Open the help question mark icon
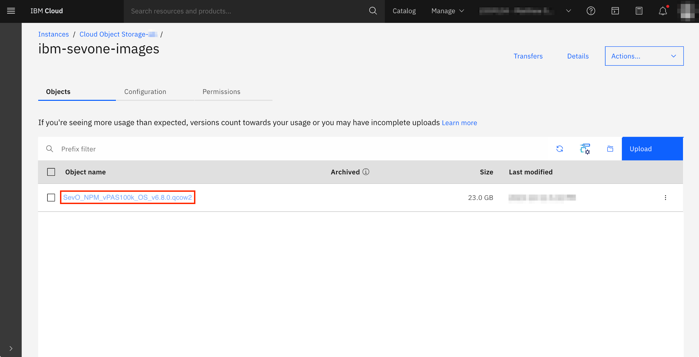 point(591,11)
